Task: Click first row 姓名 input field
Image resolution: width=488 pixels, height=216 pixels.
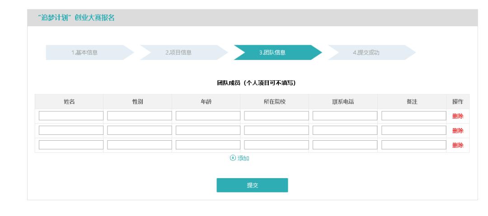Action: coord(71,116)
